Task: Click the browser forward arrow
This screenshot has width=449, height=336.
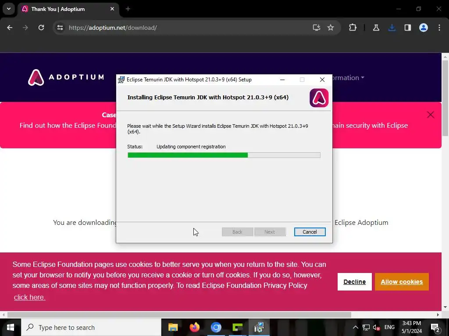Action: coord(25,28)
